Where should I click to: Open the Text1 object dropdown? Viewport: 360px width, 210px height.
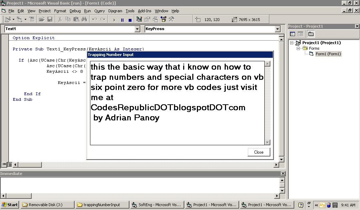[137, 29]
